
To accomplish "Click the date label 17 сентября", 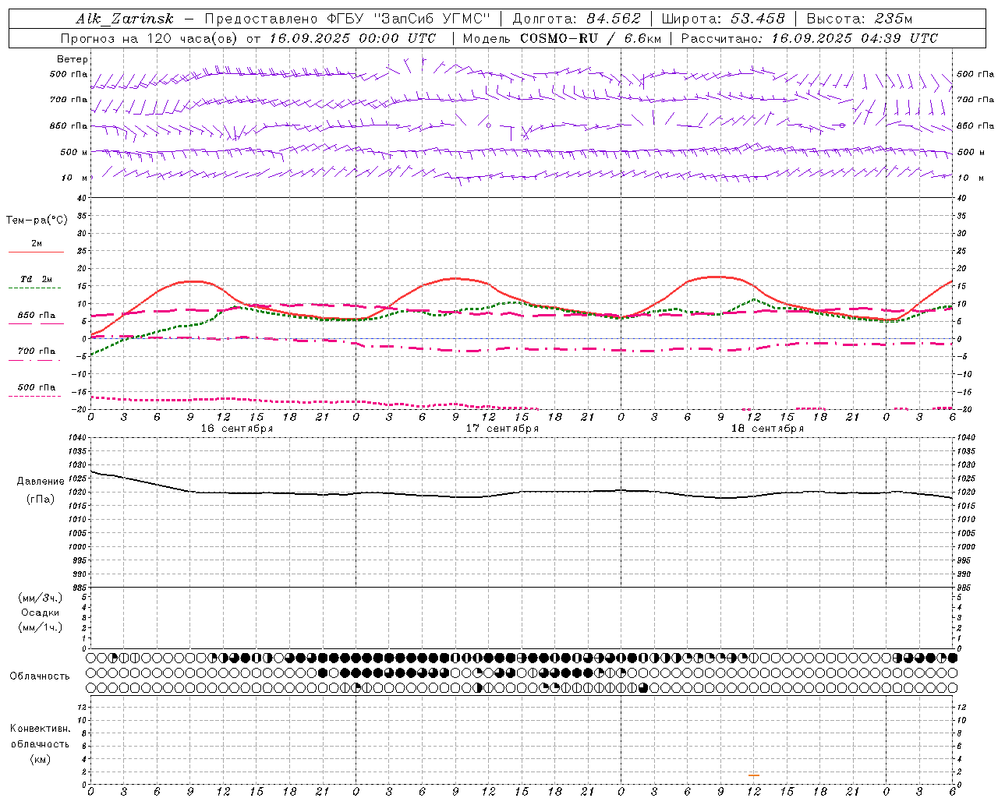I will coord(502,429).
